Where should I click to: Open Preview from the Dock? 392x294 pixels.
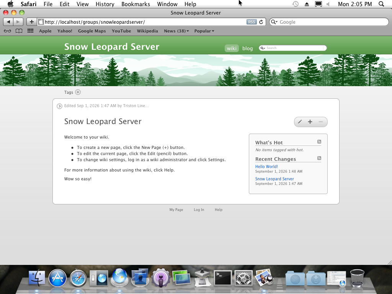(264, 278)
